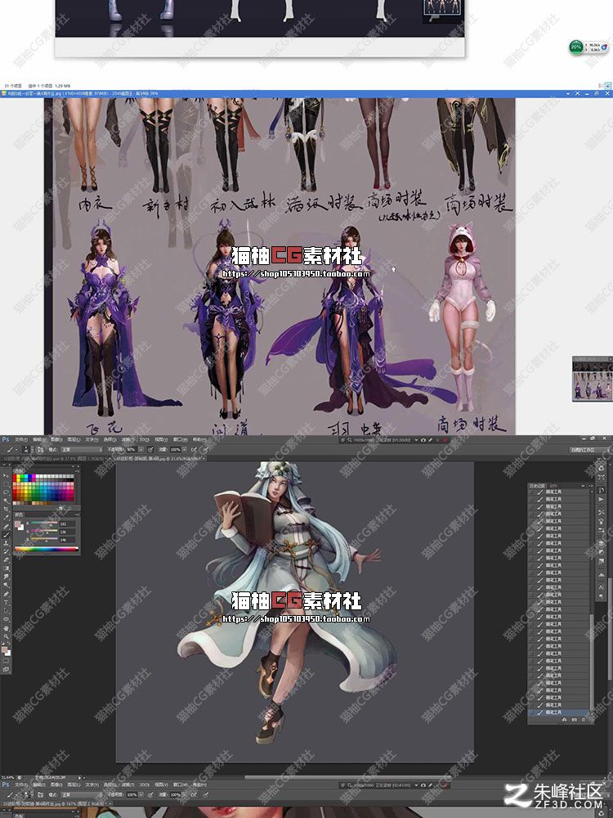The width and height of the screenshot is (613, 818).
Task: Select the Lasso tool
Action: tap(6, 492)
